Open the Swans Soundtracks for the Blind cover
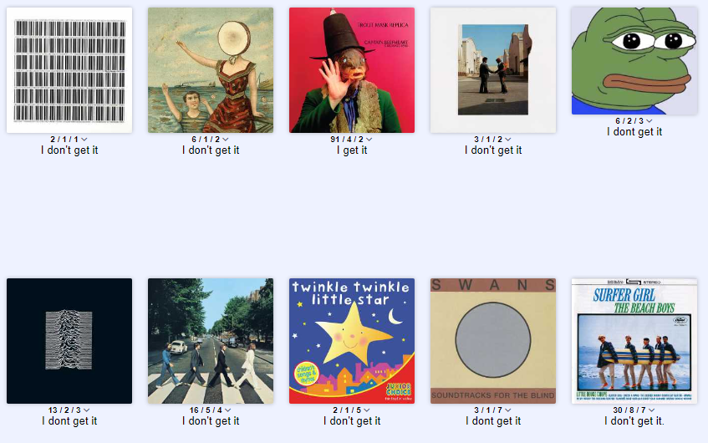The image size is (708, 443). pos(493,341)
